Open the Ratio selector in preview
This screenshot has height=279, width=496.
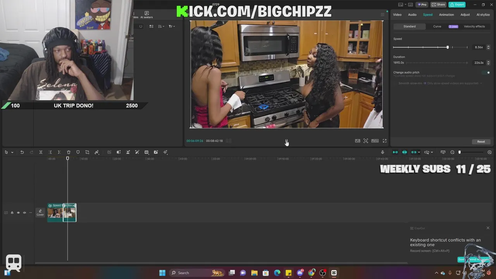coord(375,141)
